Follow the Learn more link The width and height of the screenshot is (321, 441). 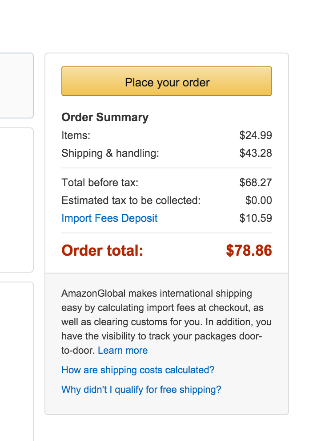(x=123, y=351)
